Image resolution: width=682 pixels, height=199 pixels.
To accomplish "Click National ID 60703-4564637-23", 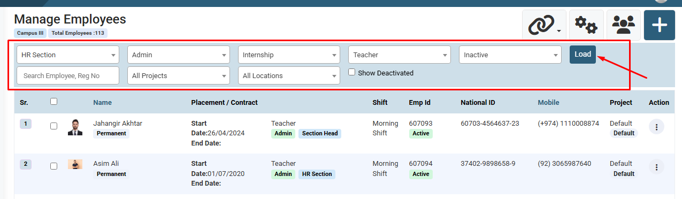I will (490, 124).
